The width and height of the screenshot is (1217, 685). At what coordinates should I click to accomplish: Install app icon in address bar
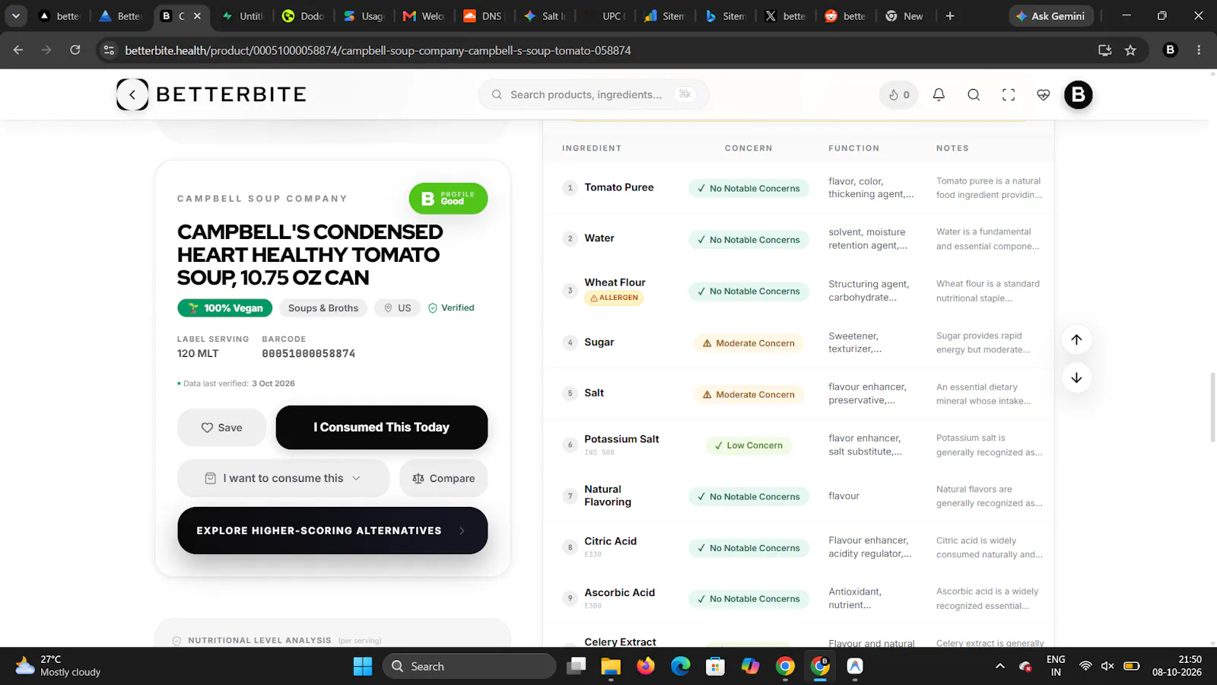click(x=1104, y=50)
